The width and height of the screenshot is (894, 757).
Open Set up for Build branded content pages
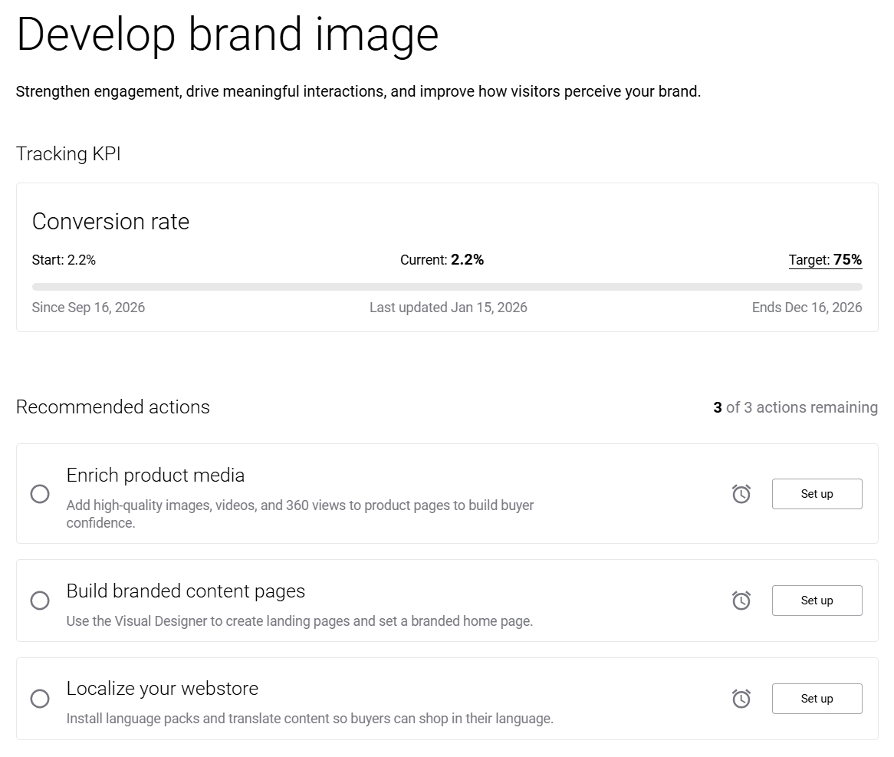(817, 600)
